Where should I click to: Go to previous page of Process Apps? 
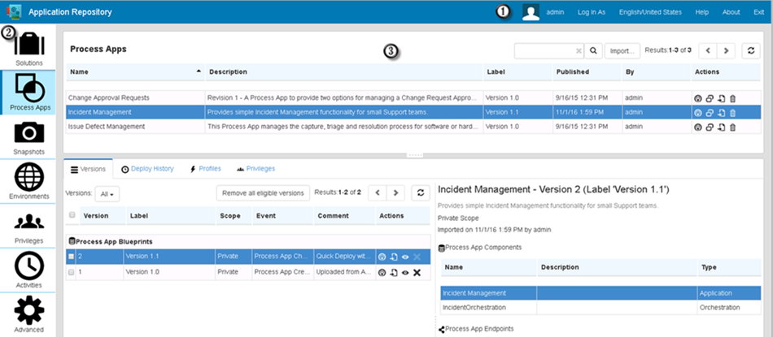tap(708, 50)
